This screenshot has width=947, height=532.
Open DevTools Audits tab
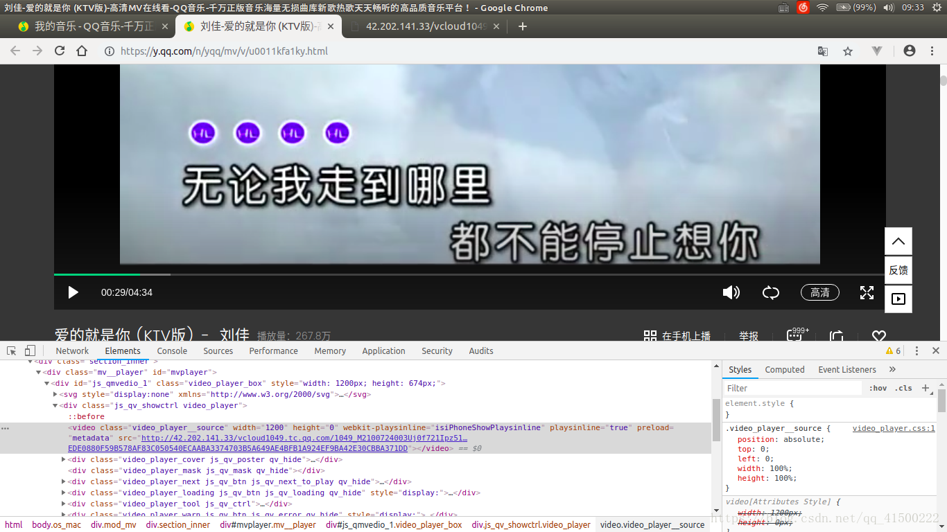481,351
